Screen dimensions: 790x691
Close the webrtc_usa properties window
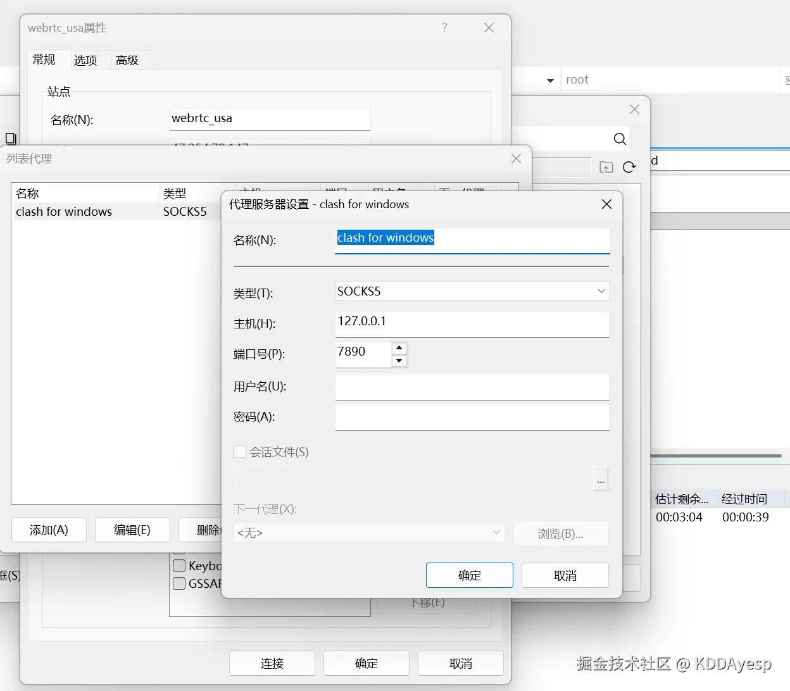[x=489, y=27]
